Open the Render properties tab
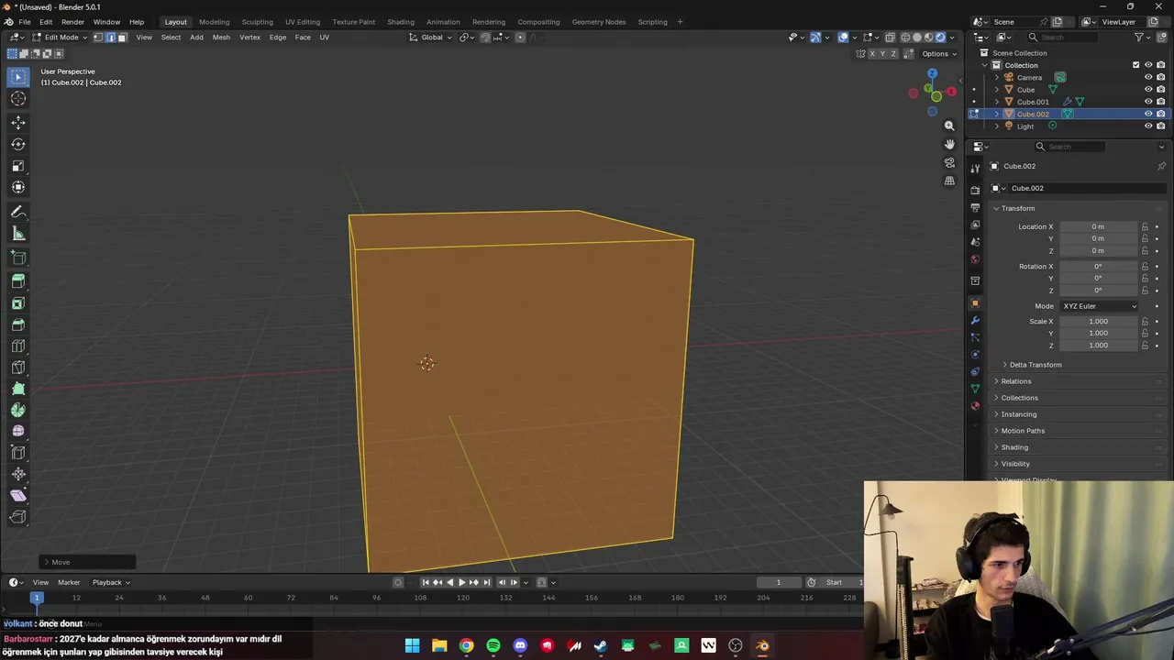This screenshot has height=660, width=1174. pos(975,190)
